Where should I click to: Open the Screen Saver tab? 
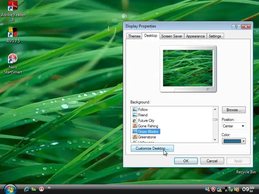click(x=172, y=36)
